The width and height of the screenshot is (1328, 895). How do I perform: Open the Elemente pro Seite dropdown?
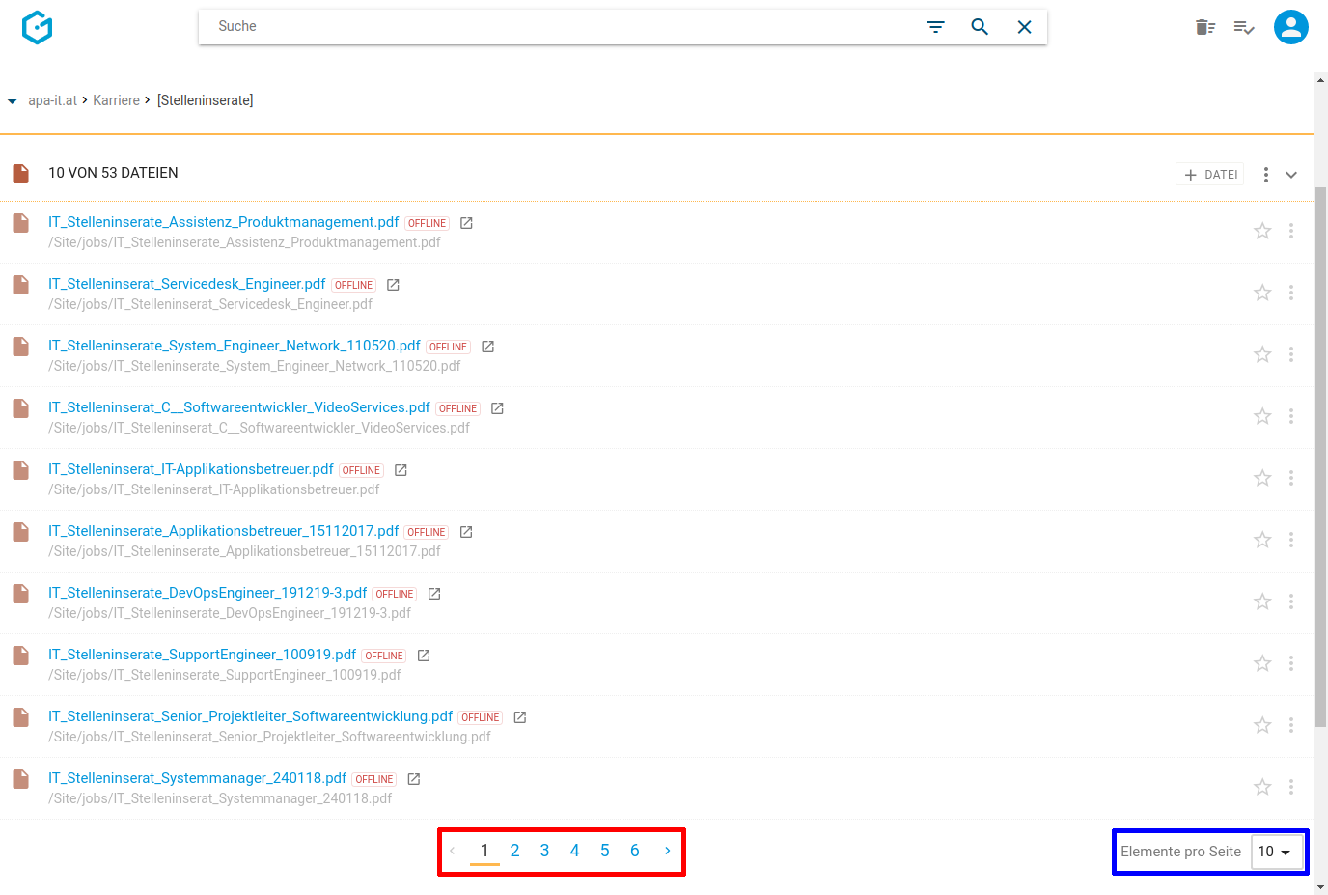pos(1277,852)
